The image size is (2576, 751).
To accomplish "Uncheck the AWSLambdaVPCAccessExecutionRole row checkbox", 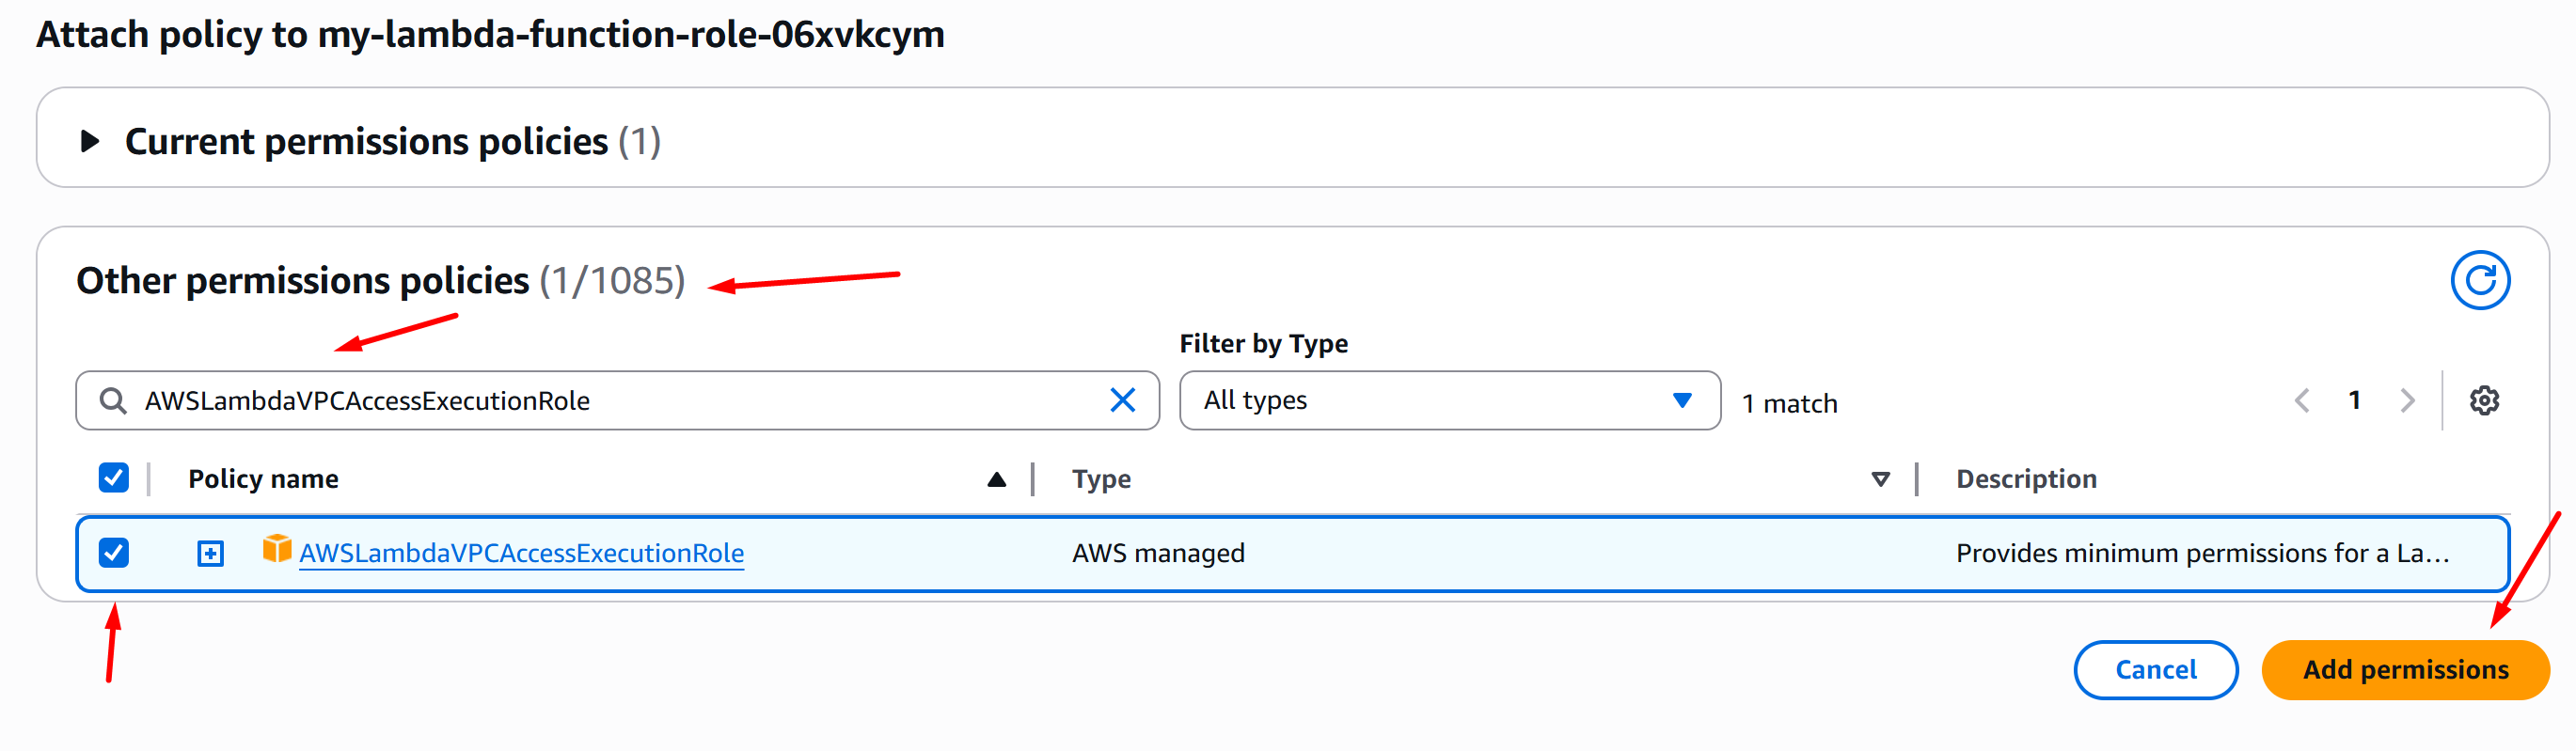I will coord(114,553).
